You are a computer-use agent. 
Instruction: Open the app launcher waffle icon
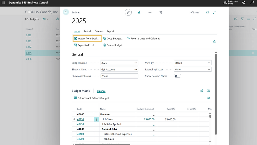click(x=3, y=2)
